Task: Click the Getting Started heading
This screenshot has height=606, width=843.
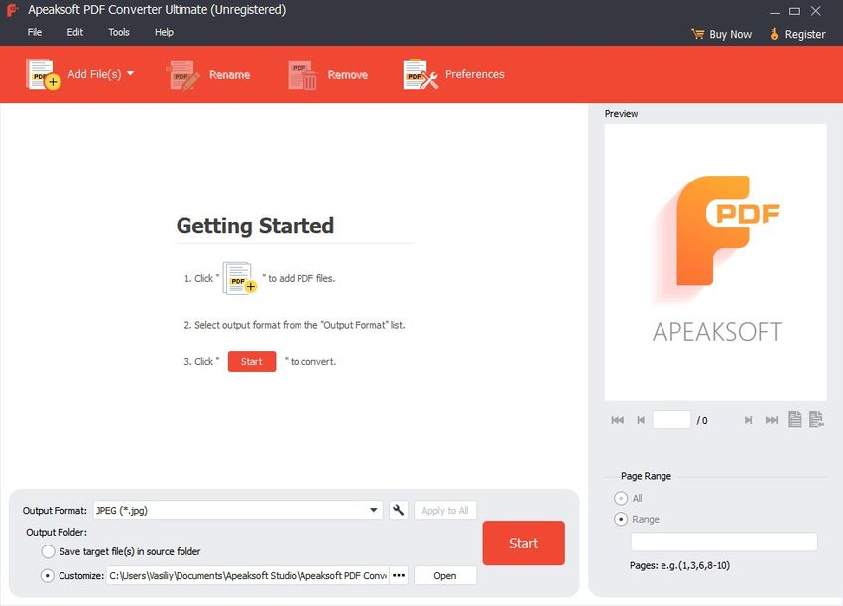Action: [255, 226]
